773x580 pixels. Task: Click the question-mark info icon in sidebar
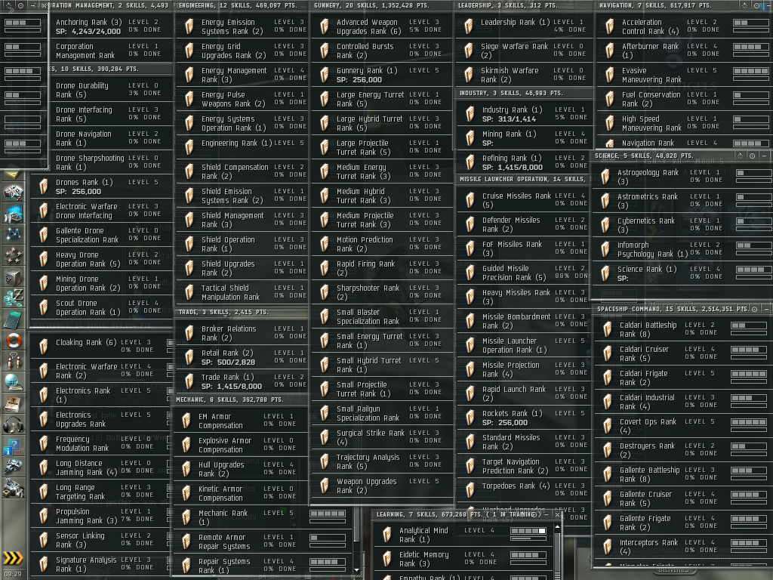click(x=14, y=446)
